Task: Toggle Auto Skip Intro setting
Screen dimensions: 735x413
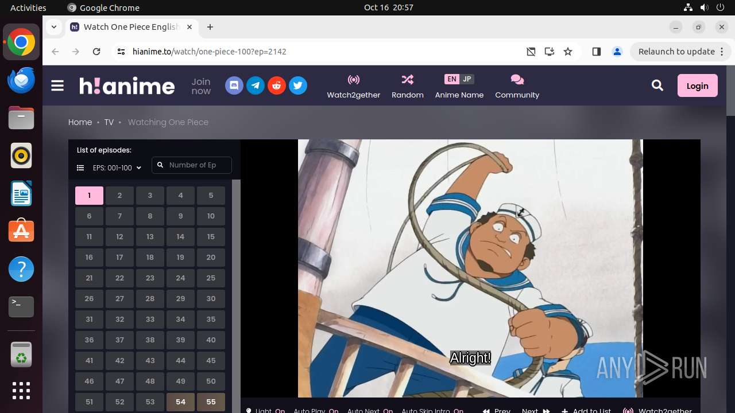Action: click(432, 410)
